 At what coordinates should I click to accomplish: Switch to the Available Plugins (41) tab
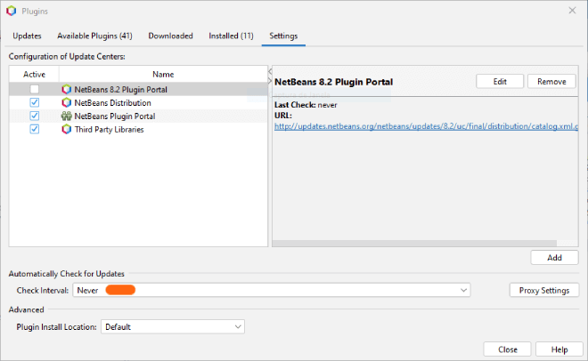coord(94,36)
